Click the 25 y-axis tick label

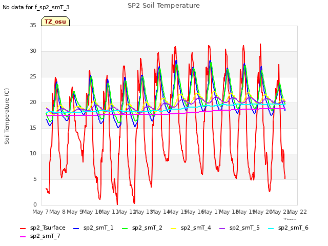[x=33, y=77]
